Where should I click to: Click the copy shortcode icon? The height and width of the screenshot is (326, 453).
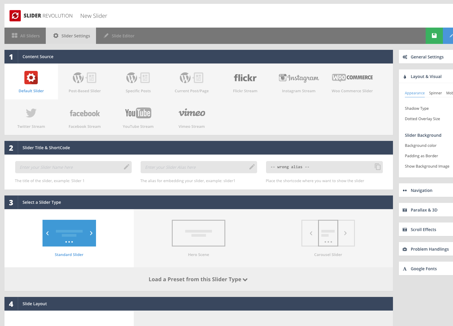[x=378, y=167]
